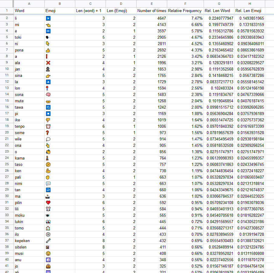
Task: Click the confused-face emoji beside taso
Action: [x=48, y=164]
